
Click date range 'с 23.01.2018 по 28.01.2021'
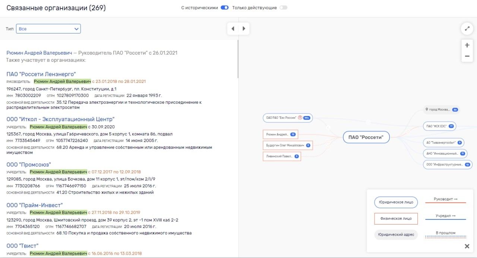click(x=119, y=81)
